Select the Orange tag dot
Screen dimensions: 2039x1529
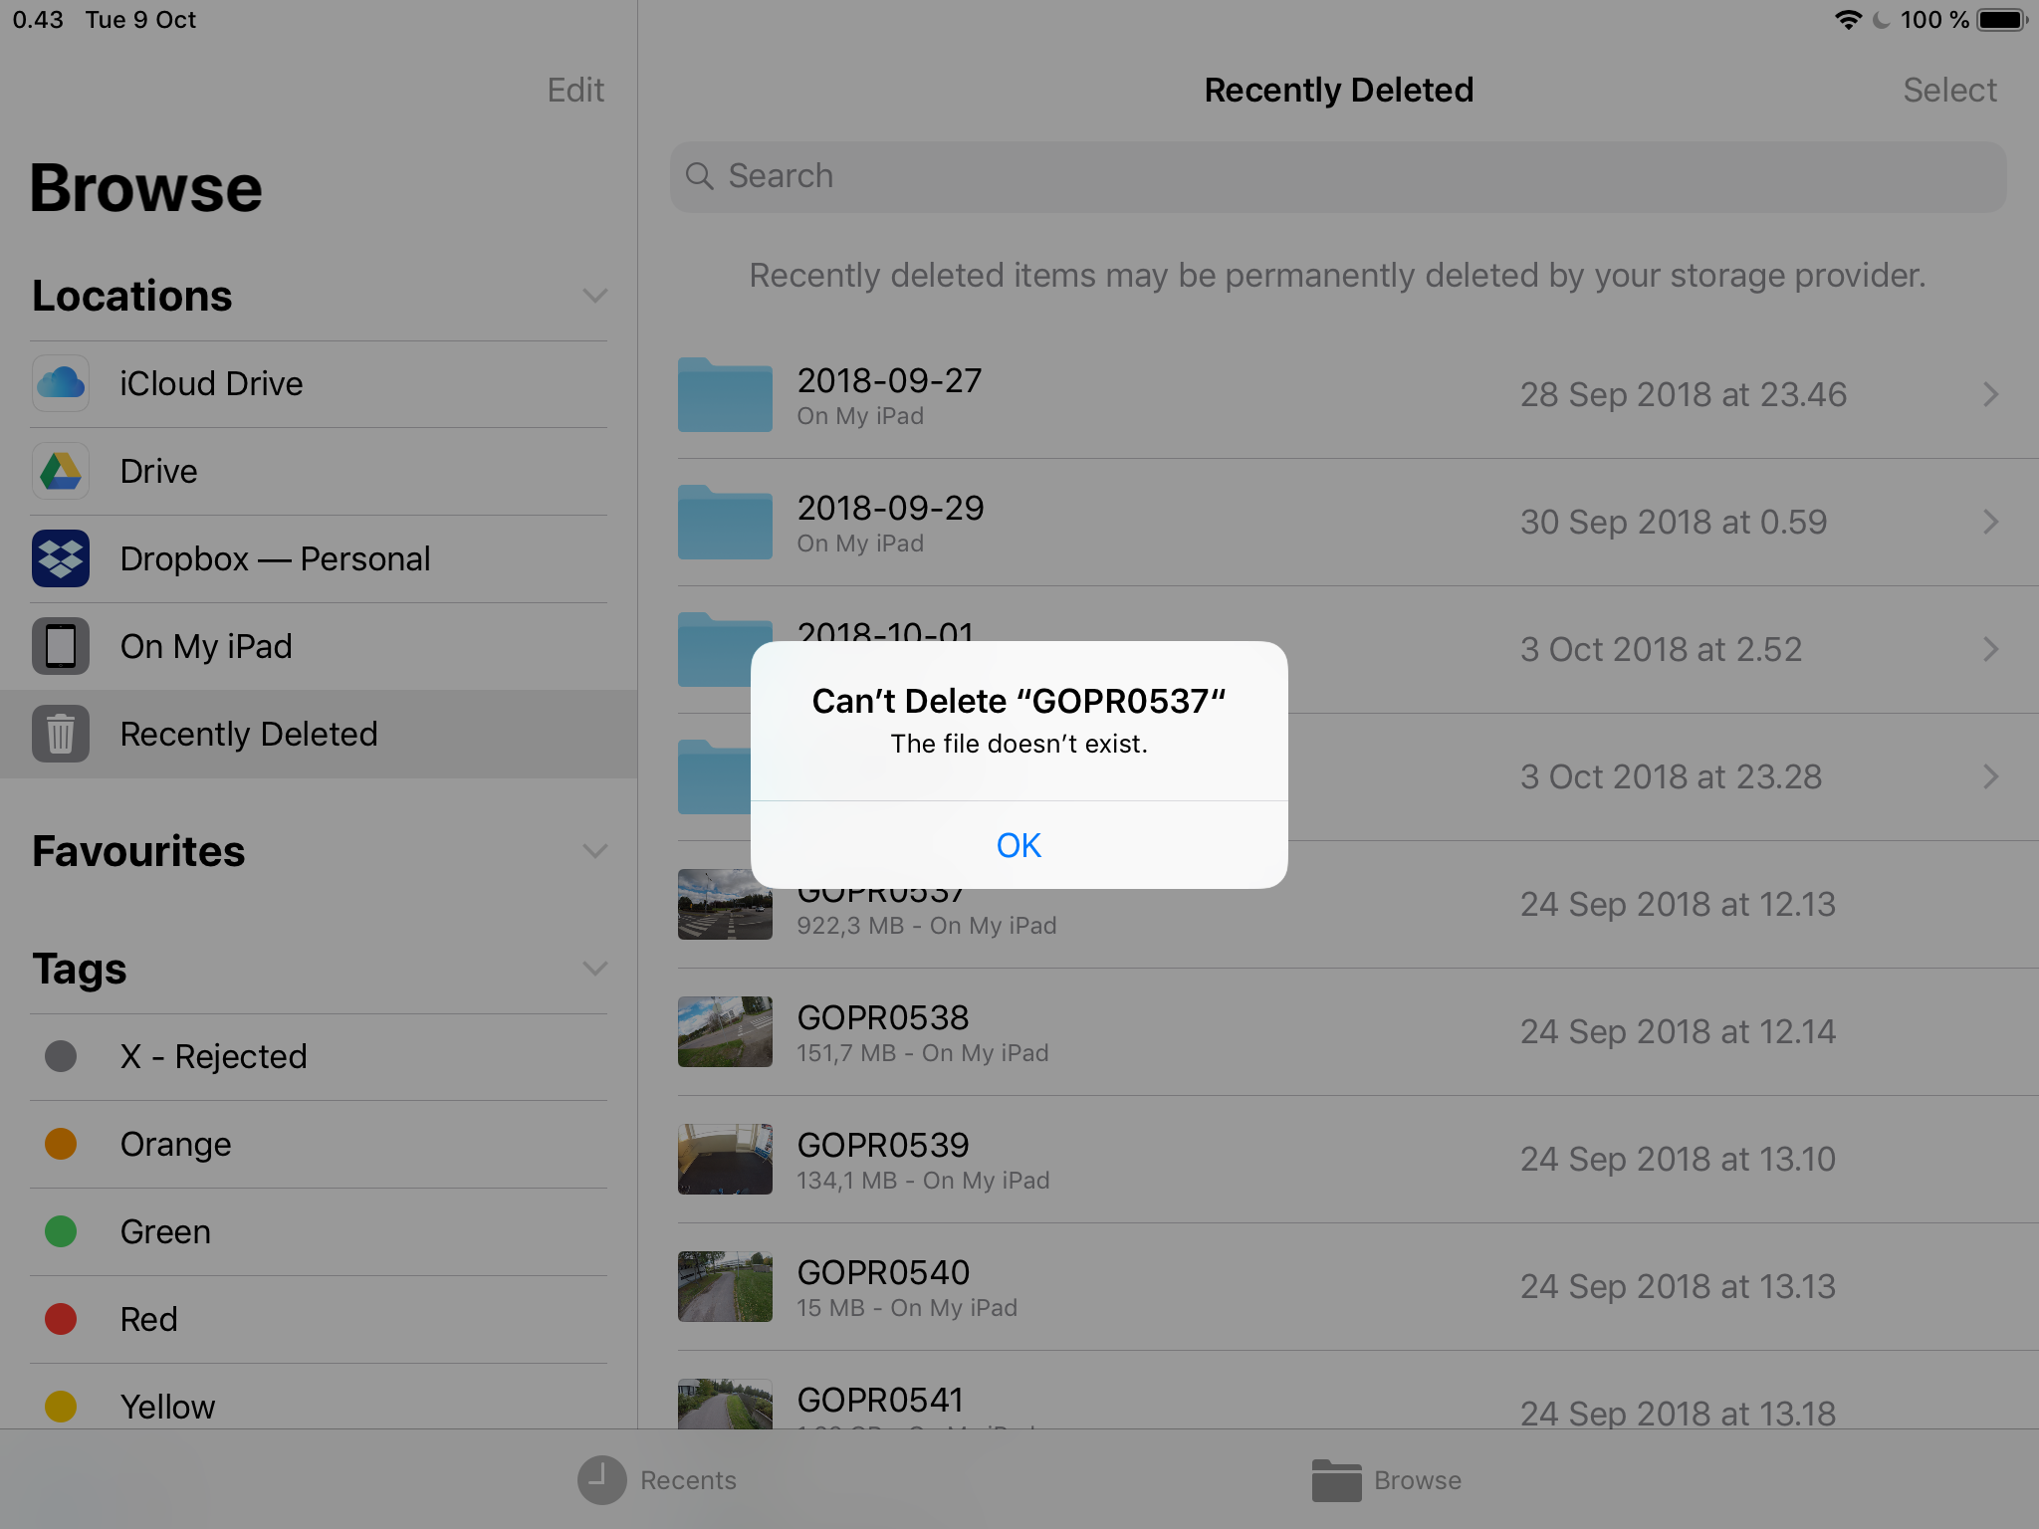61,1144
